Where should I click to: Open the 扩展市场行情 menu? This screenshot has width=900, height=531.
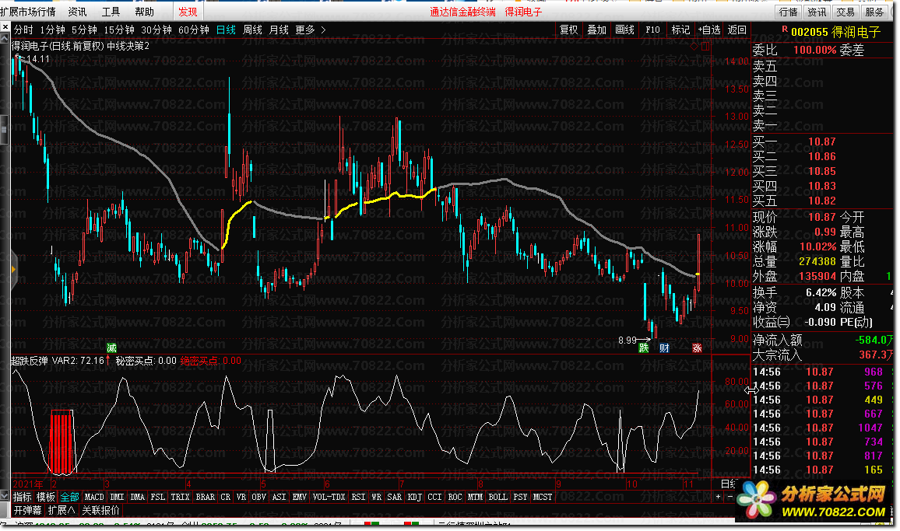pyautogui.click(x=28, y=12)
